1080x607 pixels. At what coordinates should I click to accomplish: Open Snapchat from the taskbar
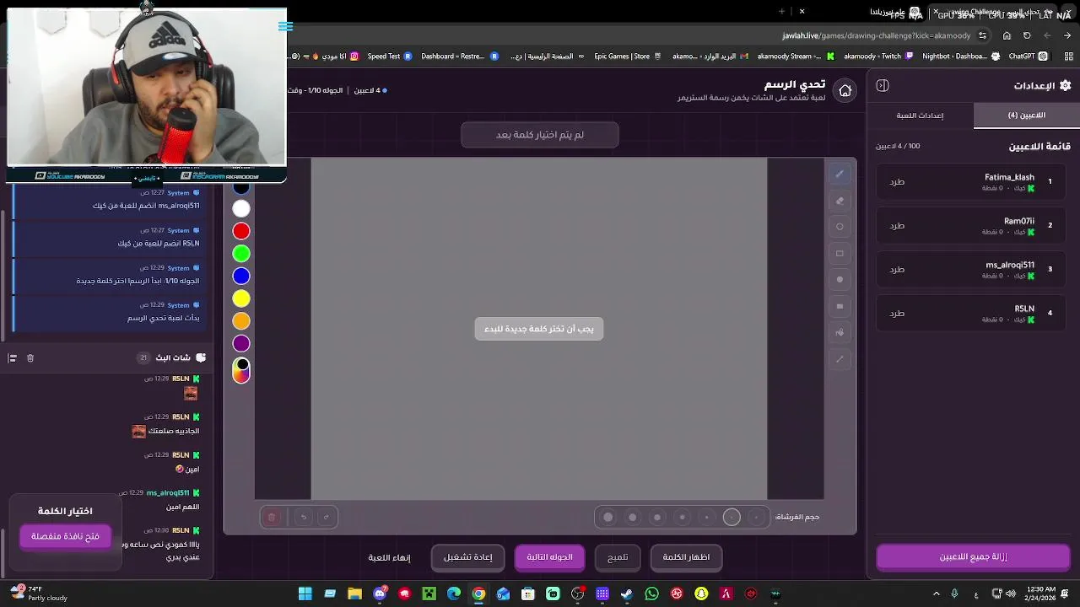(701, 594)
